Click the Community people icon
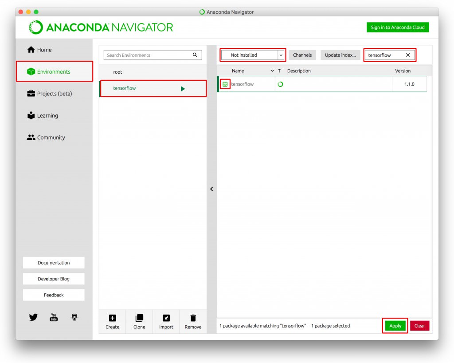Screen dimensions: 454x363 (31, 137)
